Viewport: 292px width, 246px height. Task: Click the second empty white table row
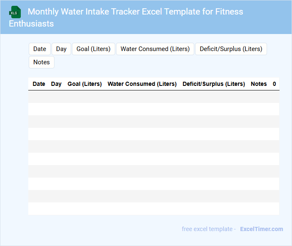click(153, 134)
